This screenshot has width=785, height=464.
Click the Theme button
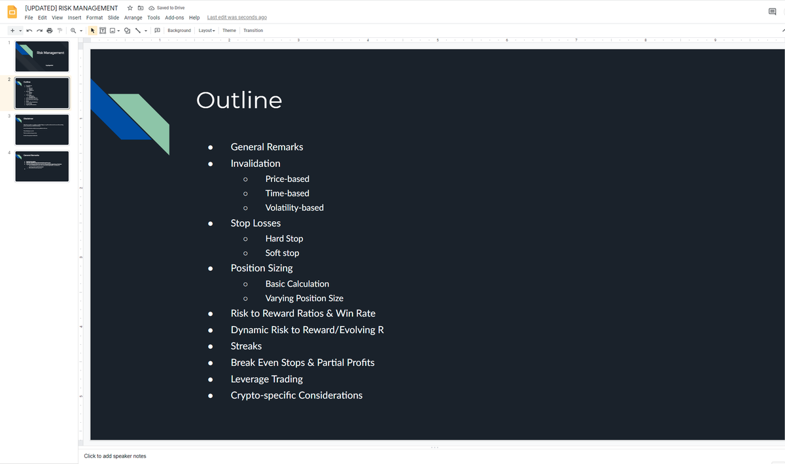point(229,30)
